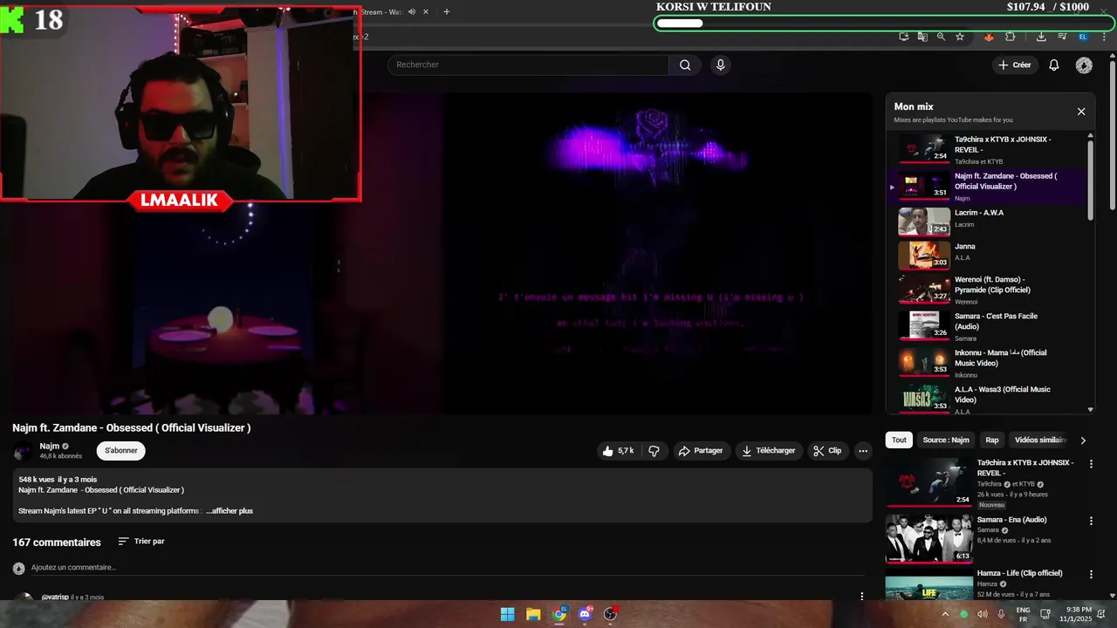The height and width of the screenshot is (628, 1117).
Task: Open a new browser tab with plus
Action: (x=446, y=11)
